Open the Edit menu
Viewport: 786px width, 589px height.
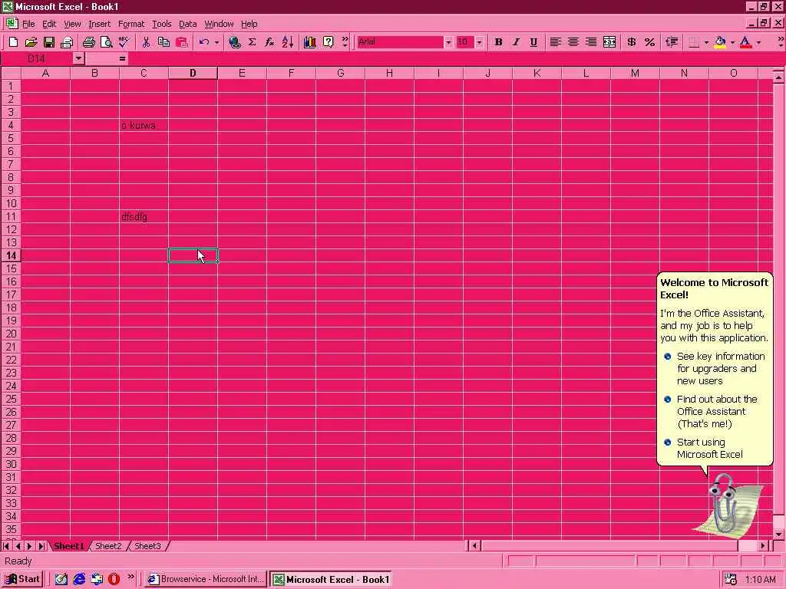click(49, 24)
